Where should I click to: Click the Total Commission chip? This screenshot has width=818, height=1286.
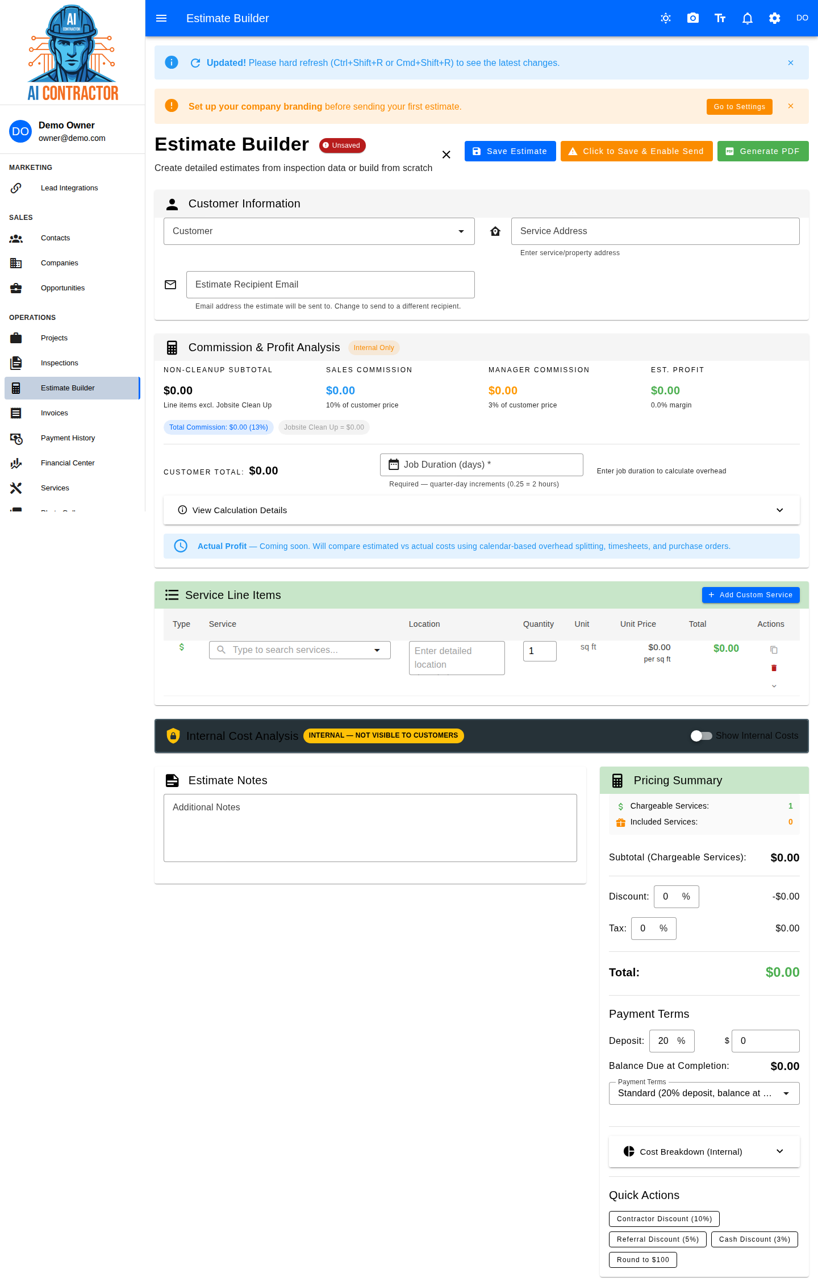pyautogui.click(x=219, y=427)
